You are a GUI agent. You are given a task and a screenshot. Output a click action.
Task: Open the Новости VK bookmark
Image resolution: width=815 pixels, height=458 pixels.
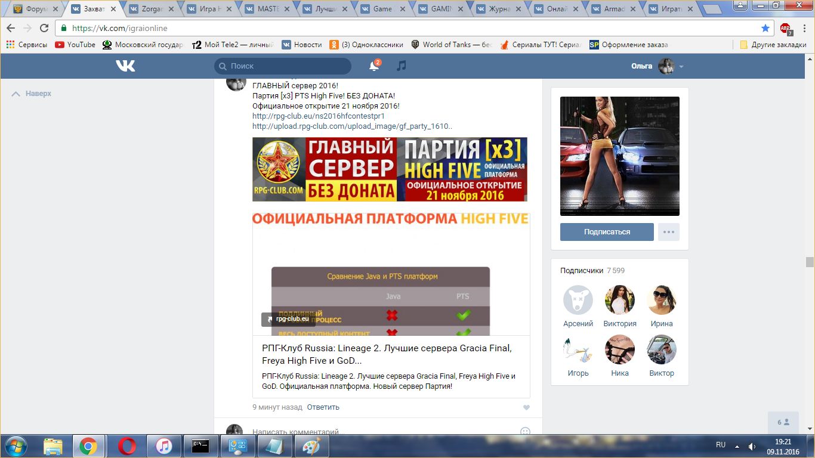pyautogui.click(x=302, y=45)
